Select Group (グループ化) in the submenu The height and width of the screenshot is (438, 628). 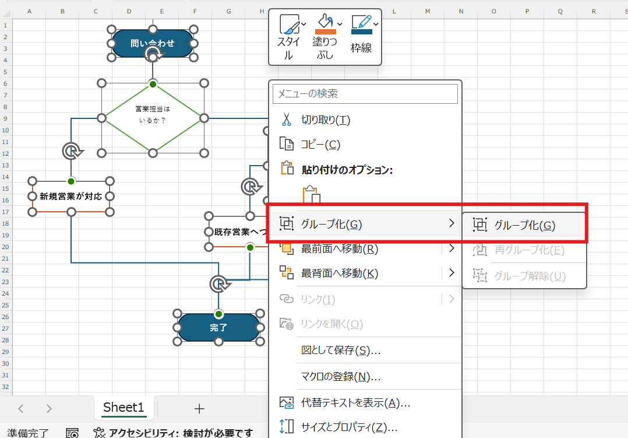[x=524, y=226]
